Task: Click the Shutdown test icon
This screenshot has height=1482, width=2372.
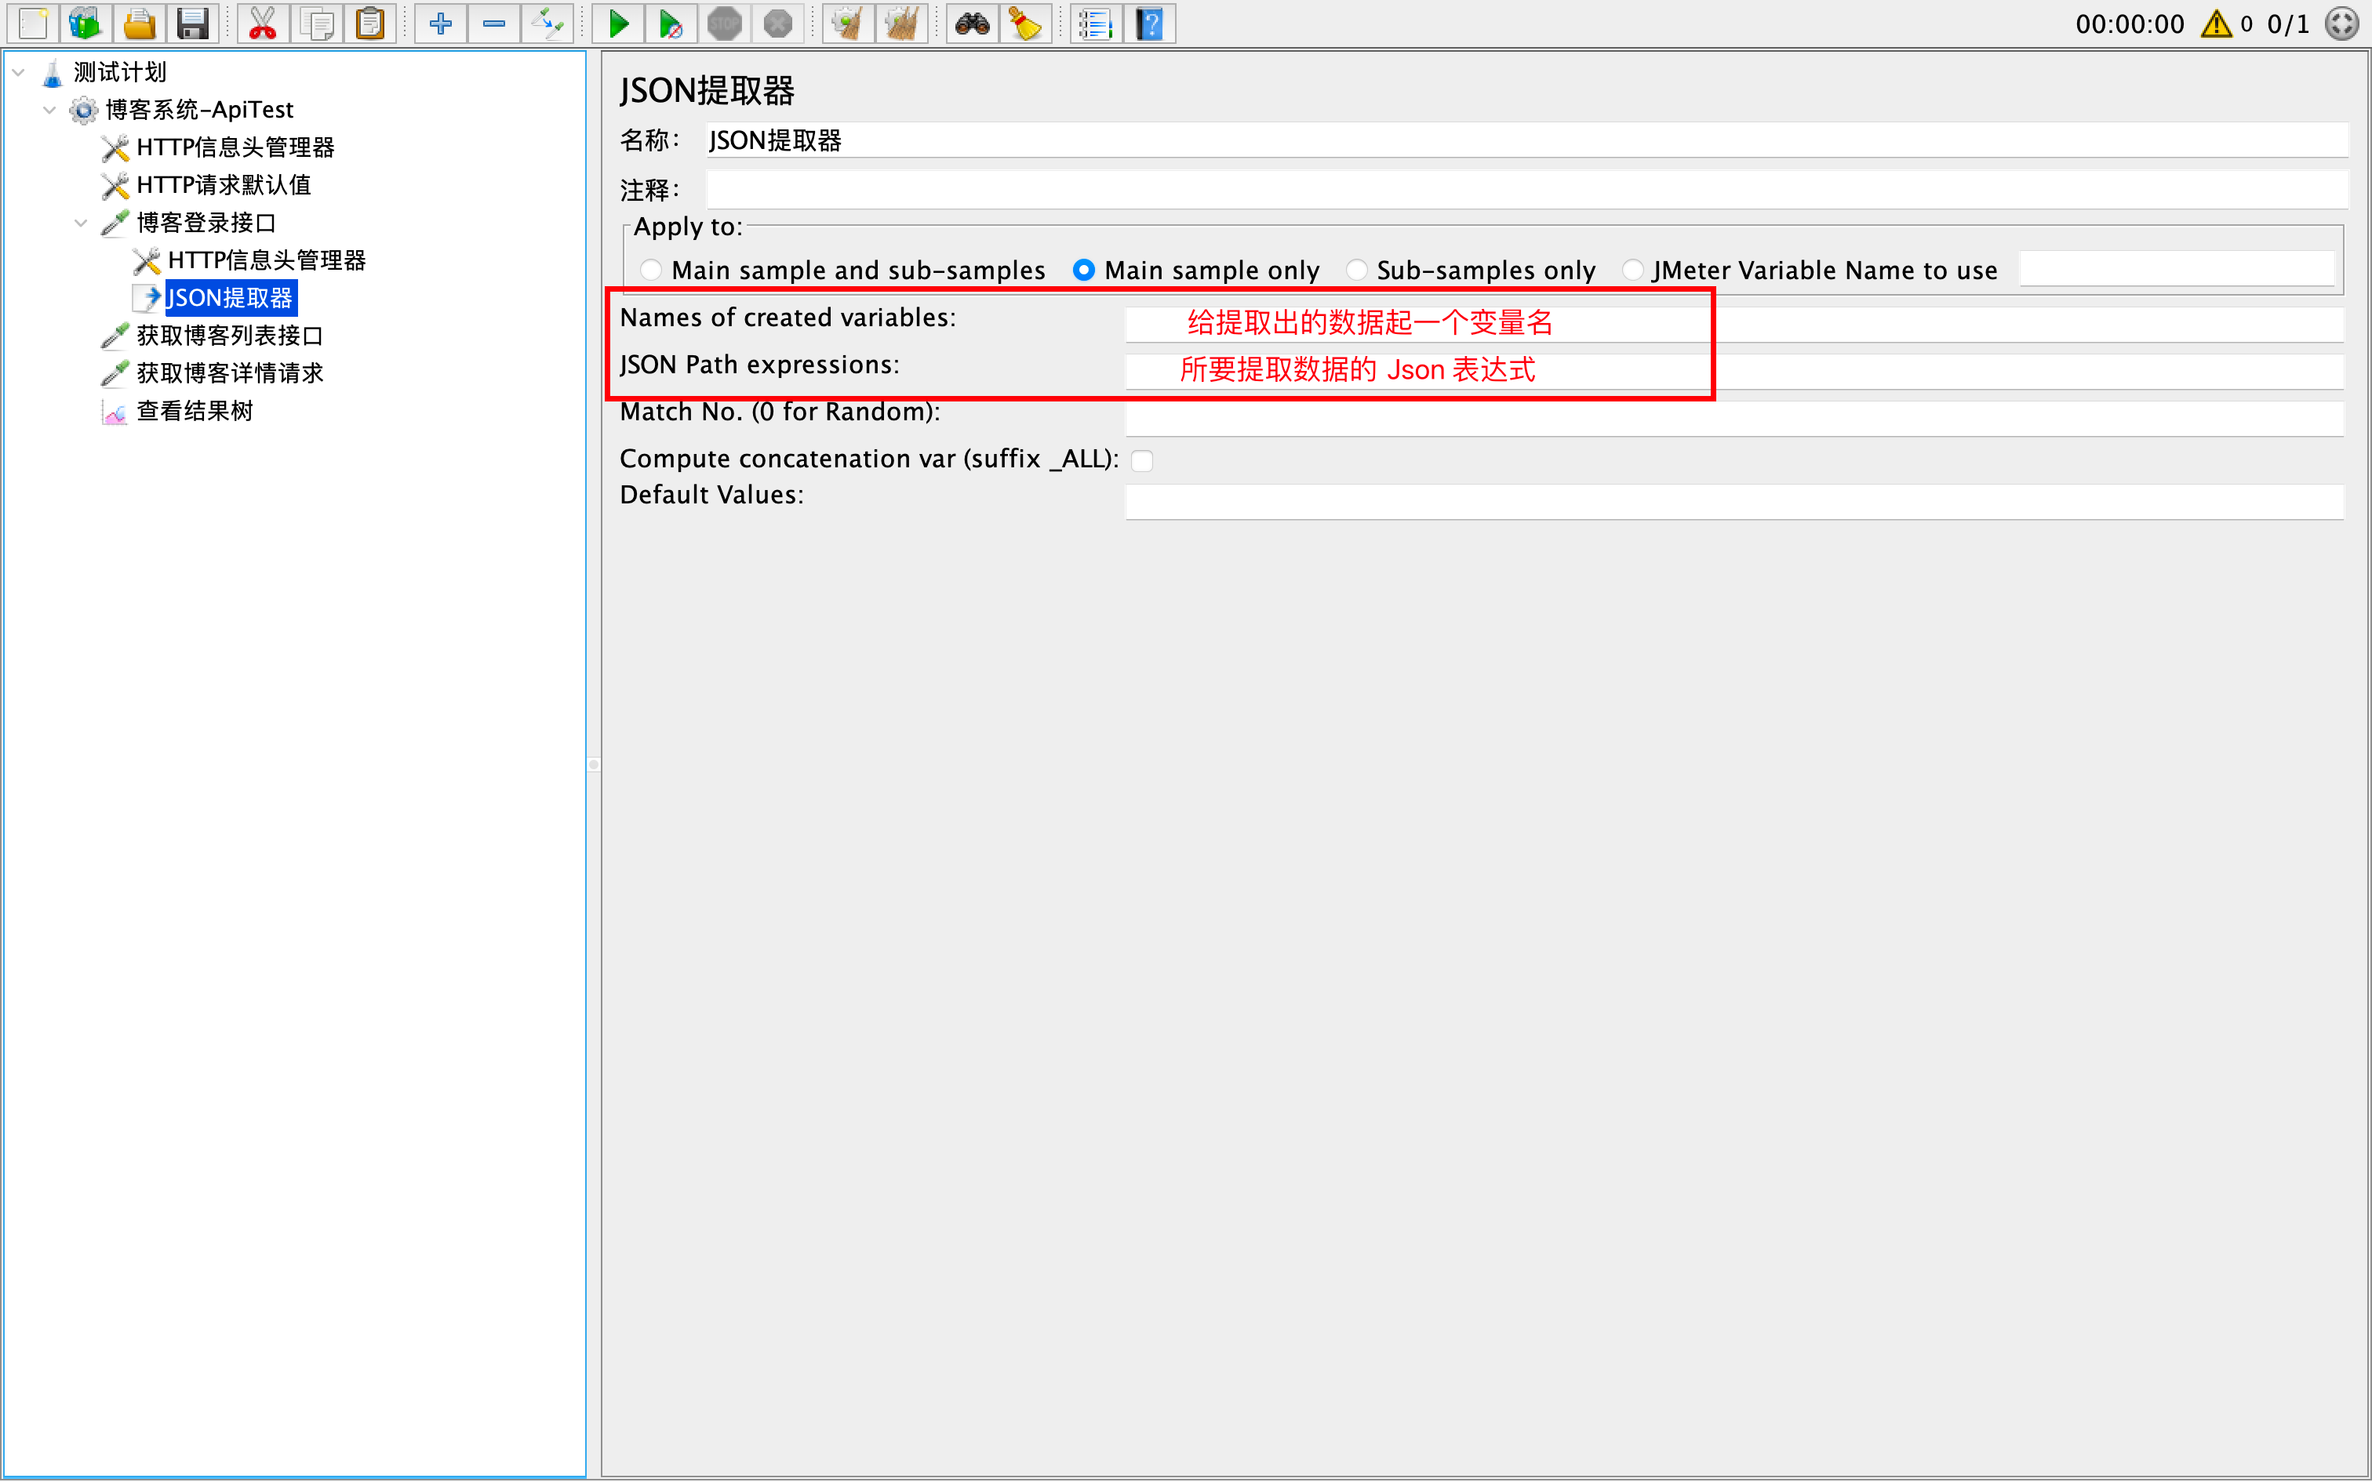Action: tap(777, 24)
